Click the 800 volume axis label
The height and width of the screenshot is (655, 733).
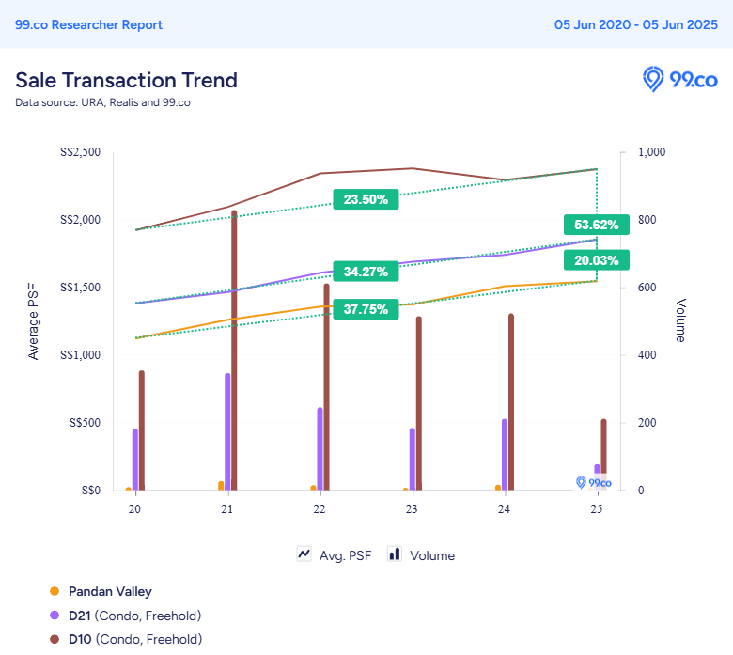coord(647,220)
